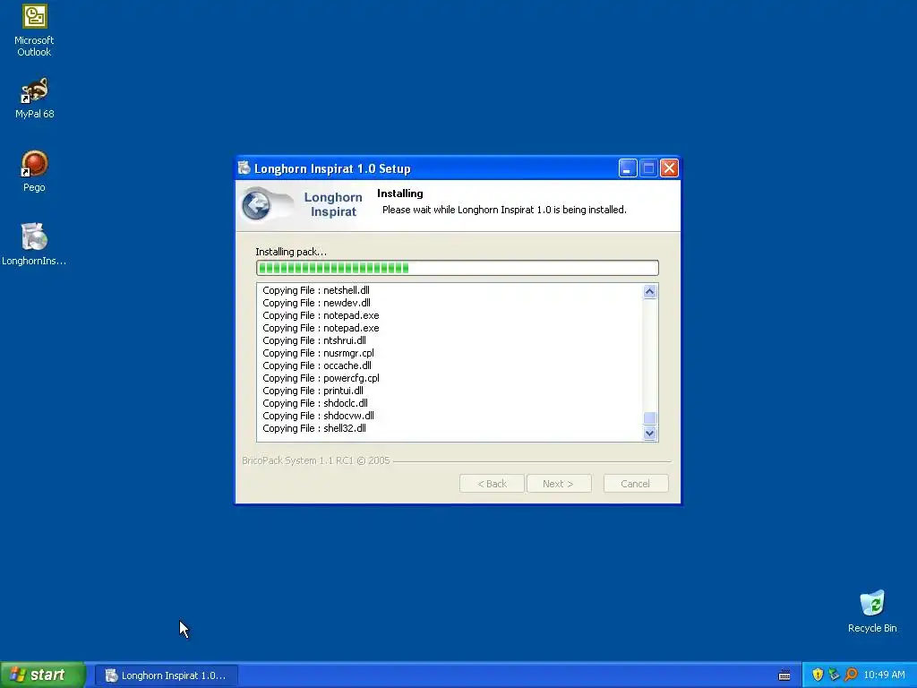Select the log line for powercfg.cpl
Screen dimensions: 917x688
pos(321,379)
